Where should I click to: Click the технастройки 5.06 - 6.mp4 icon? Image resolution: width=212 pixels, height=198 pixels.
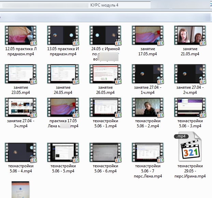[105, 153]
